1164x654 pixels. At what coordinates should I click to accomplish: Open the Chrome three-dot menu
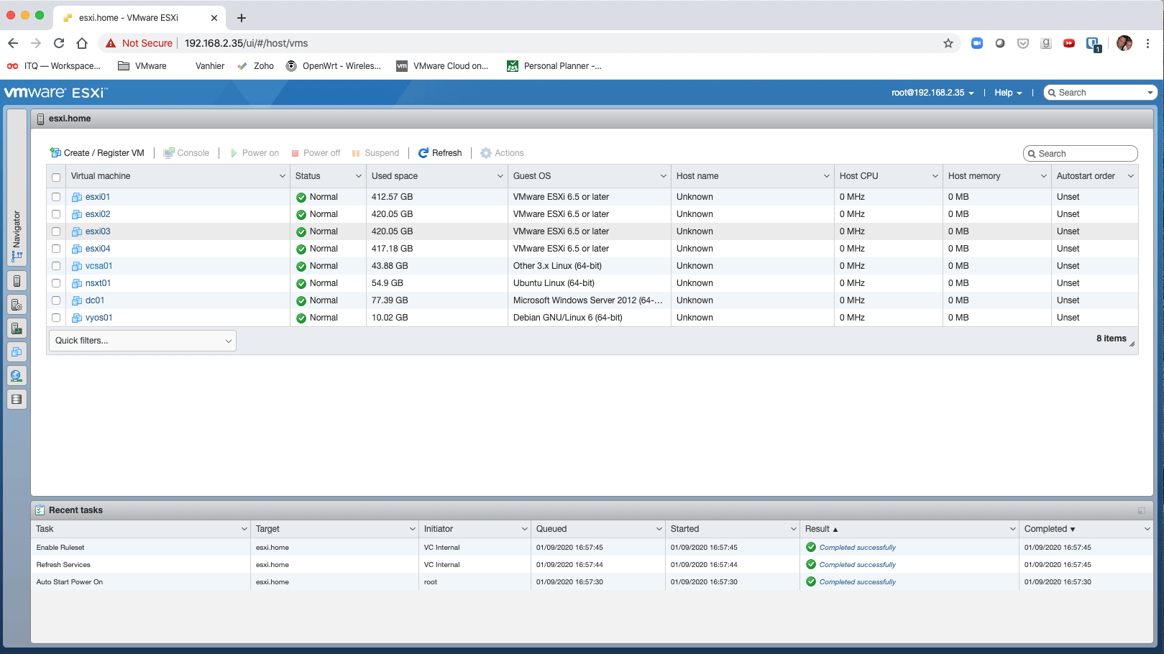tap(1148, 43)
